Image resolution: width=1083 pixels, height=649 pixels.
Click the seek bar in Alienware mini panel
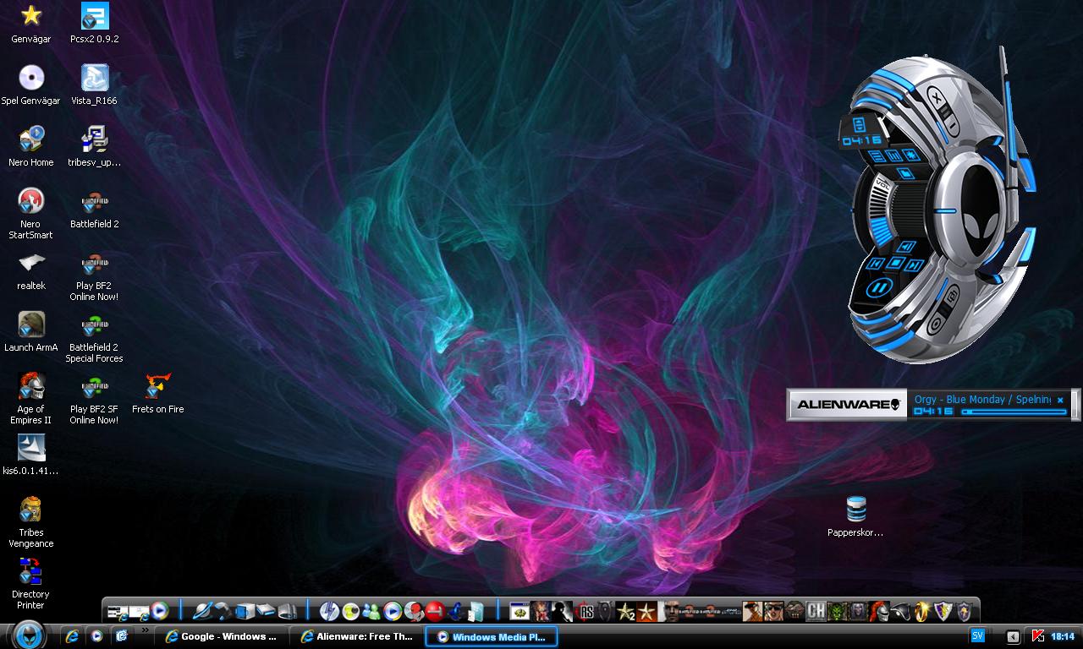1014,412
